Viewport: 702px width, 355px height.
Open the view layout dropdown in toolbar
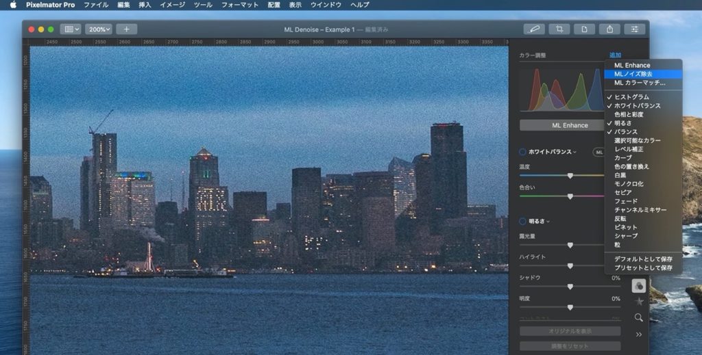pos(71,29)
